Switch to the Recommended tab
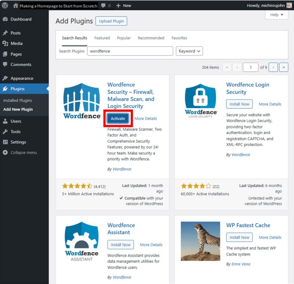Screen dimensions: 294x284 151,38
